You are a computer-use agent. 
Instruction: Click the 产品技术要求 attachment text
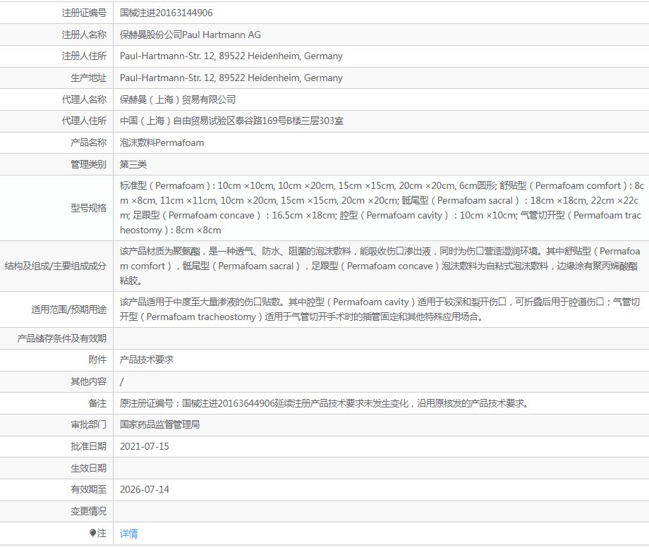click(x=147, y=359)
